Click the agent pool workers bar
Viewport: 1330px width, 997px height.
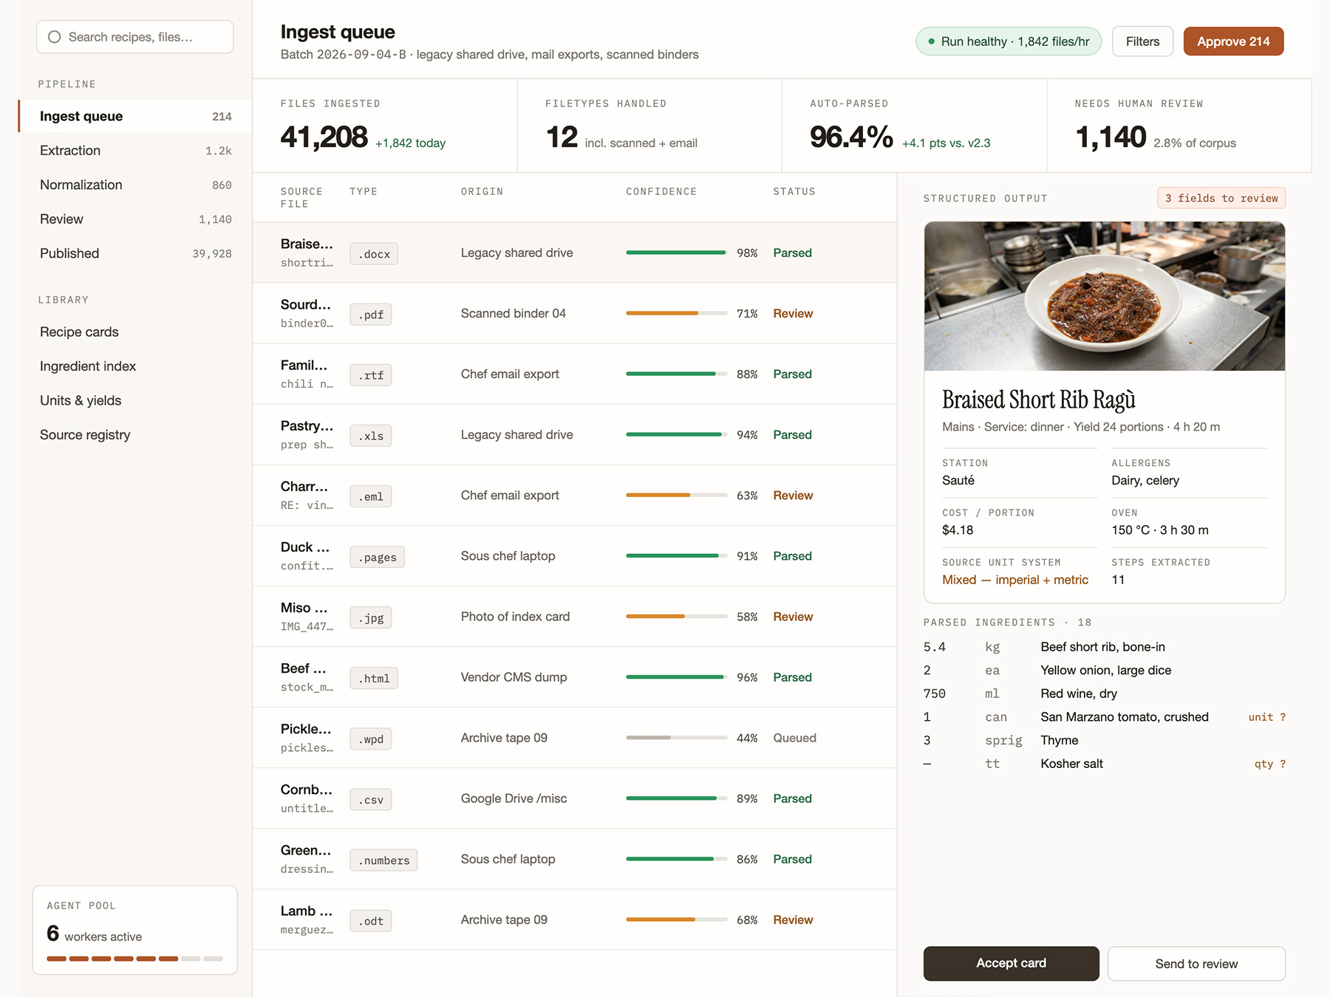pyautogui.click(x=134, y=959)
